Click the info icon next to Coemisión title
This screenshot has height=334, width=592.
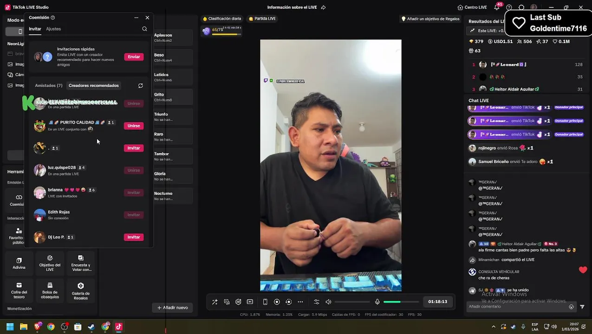pyautogui.click(x=52, y=18)
